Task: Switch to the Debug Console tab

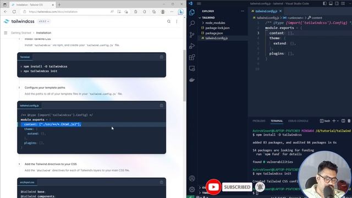Action: [298, 121]
